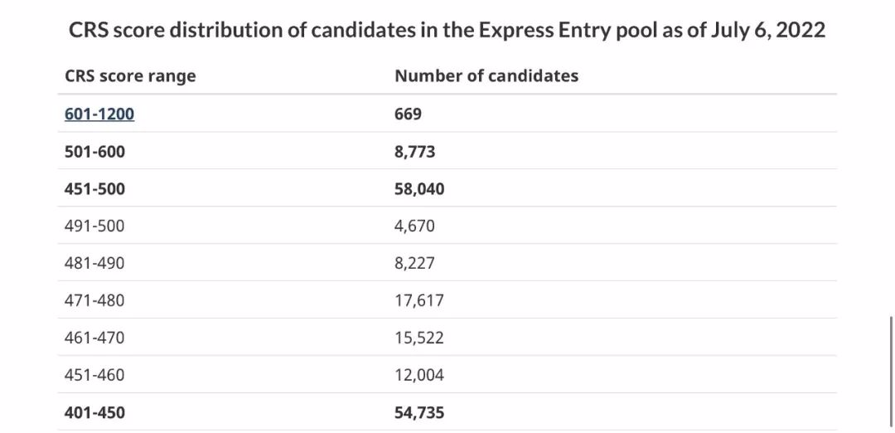Click the 4,670 candidates value
Image resolution: width=895 pixels, height=433 pixels.
[414, 226]
